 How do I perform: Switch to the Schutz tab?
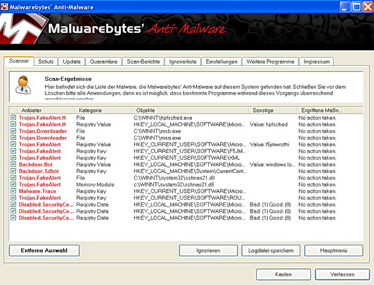pyautogui.click(x=46, y=62)
